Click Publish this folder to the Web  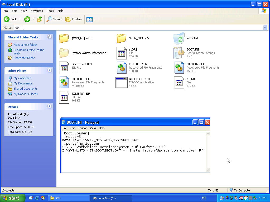point(29,52)
